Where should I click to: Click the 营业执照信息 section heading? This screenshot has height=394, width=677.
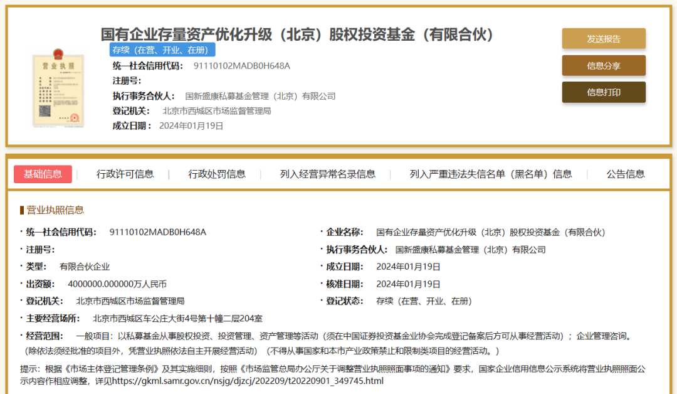click(x=55, y=210)
